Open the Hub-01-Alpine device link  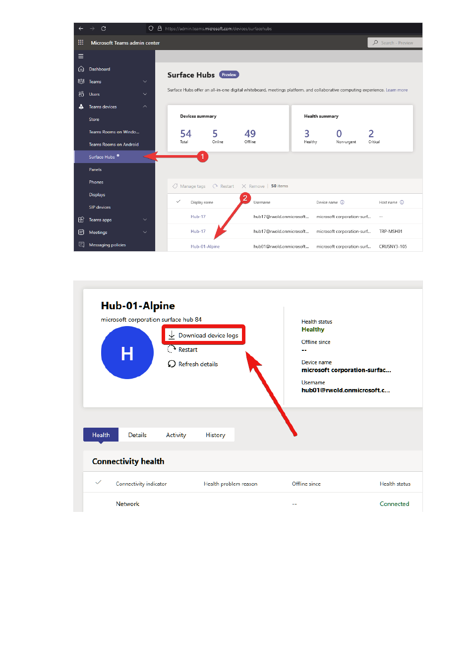(x=205, y=246)
